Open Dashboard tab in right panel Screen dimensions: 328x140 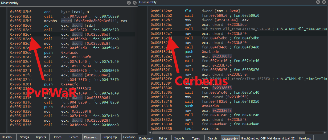click(x=146, y=138)
